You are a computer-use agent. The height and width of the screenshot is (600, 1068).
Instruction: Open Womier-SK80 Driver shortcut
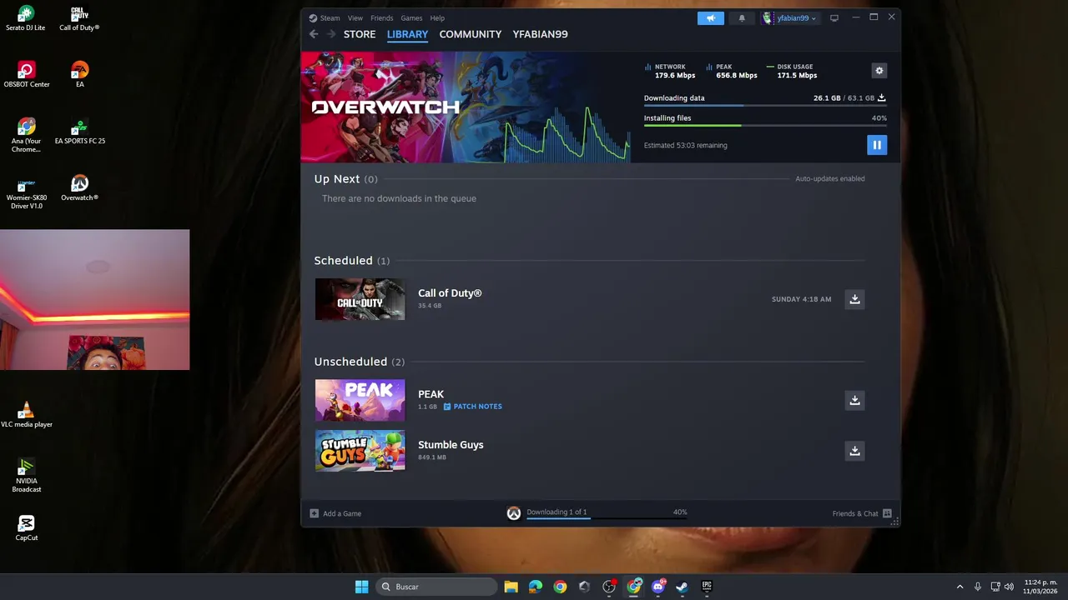click(26, 193)
